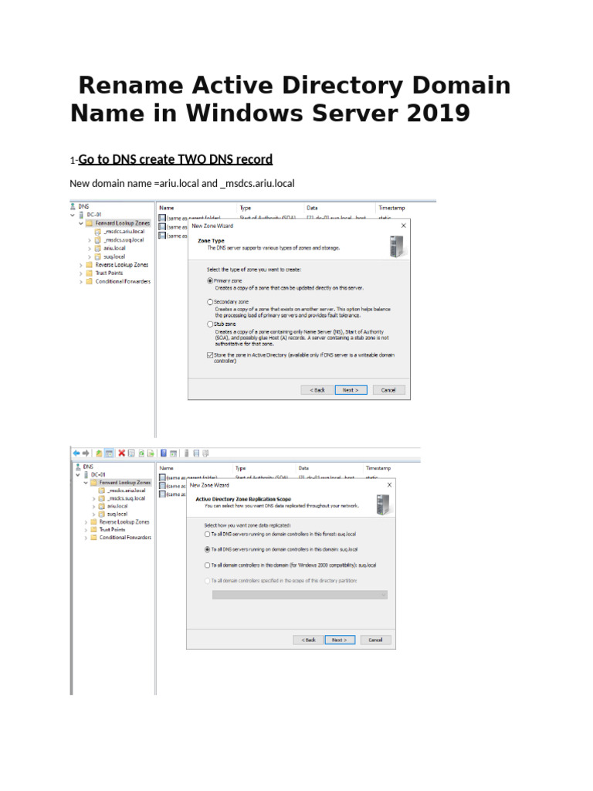Select replication to DNS servers in this domain

pos(207,549)
